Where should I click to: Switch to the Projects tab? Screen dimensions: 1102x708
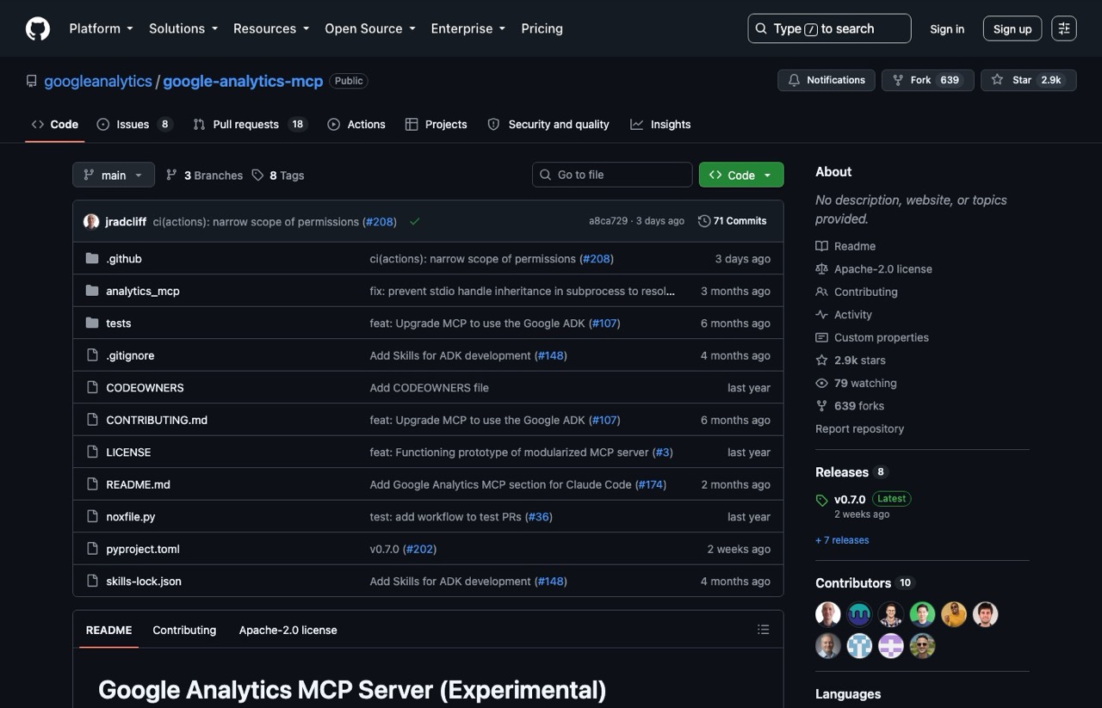pyautogui.click(x=436, y=124)
